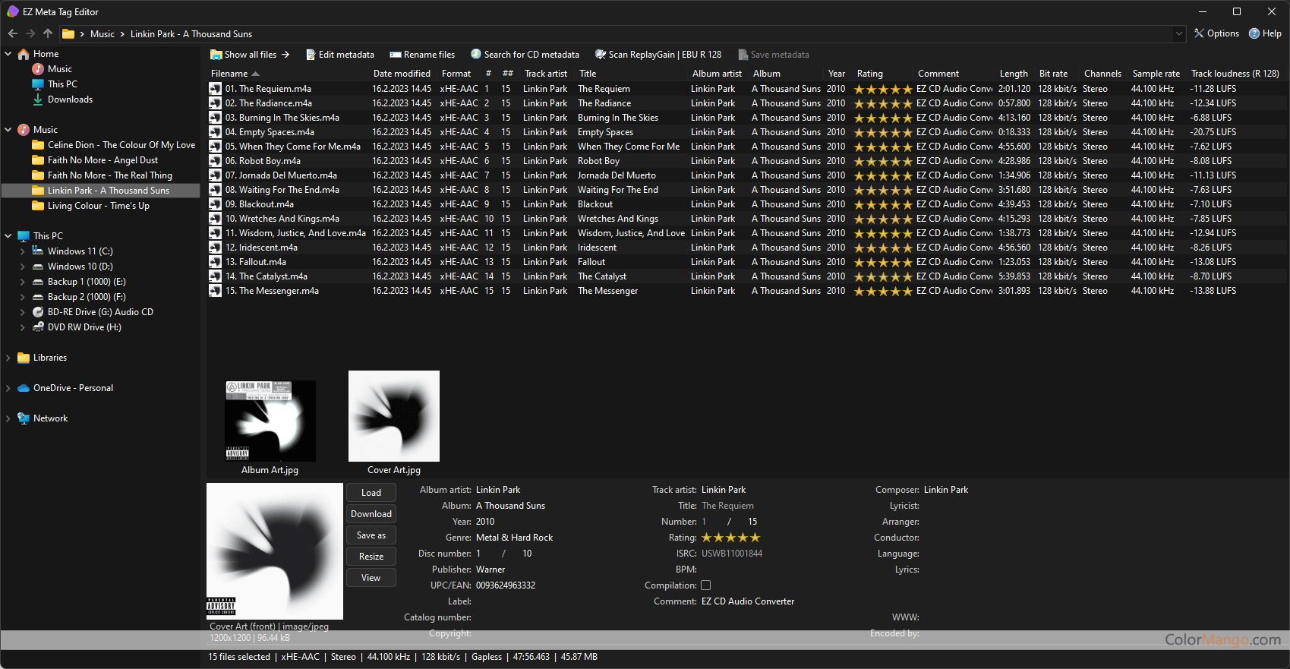Image resolution: width=1290 pixels, height=669 pixels.
Task: Expand the OneDrive - Personal node
Action: (8, 388)
